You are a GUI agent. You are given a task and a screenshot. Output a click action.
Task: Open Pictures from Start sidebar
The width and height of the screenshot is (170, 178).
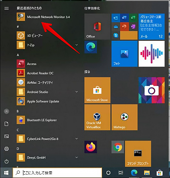pyautogui.click(x=6, y=136)
